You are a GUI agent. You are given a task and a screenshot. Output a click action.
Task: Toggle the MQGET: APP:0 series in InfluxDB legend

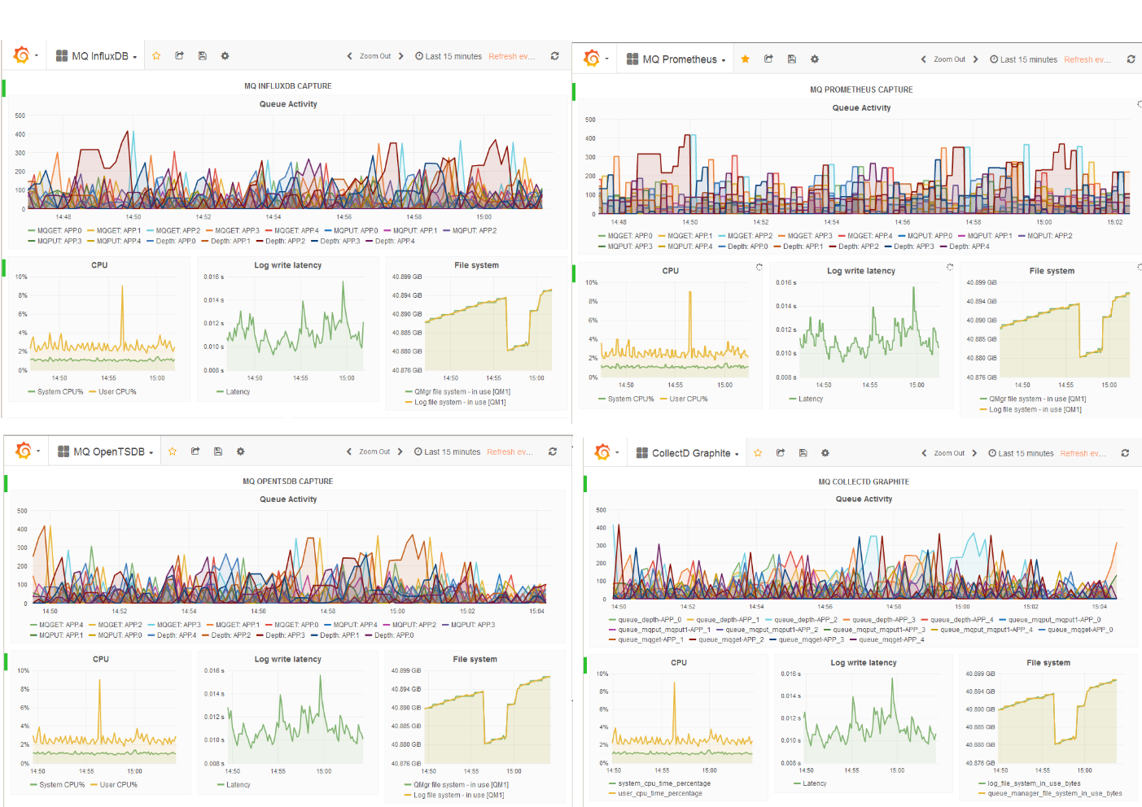point(55,230)
